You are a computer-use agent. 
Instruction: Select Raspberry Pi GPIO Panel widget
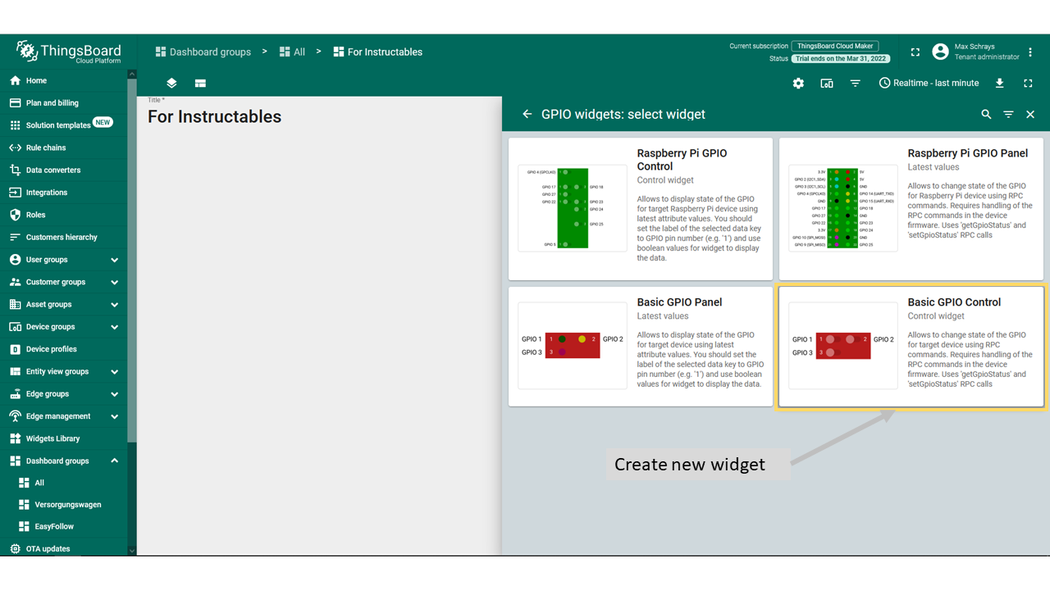coord(911,209)
